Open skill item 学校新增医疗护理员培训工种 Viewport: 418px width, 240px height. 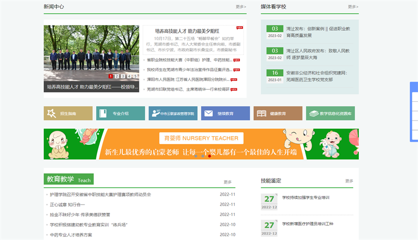(308, 224)
